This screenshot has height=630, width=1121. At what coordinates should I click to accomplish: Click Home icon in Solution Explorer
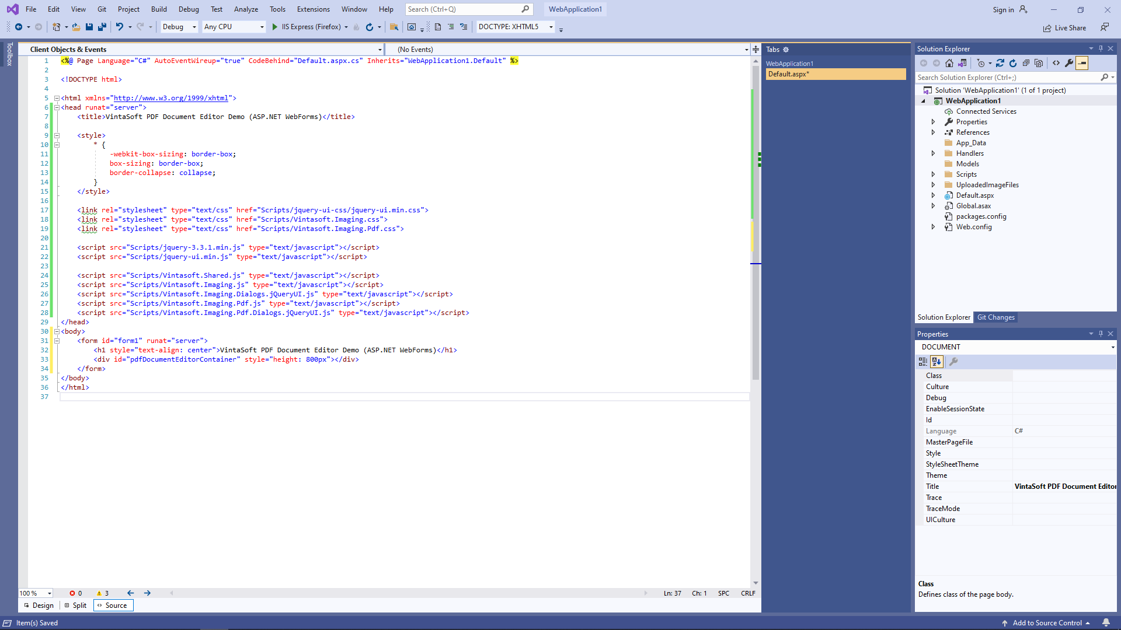[x=949, y=63]
